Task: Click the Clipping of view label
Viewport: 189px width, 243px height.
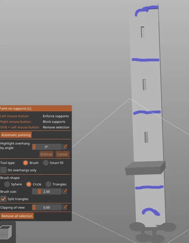Action: click(13, 207)
